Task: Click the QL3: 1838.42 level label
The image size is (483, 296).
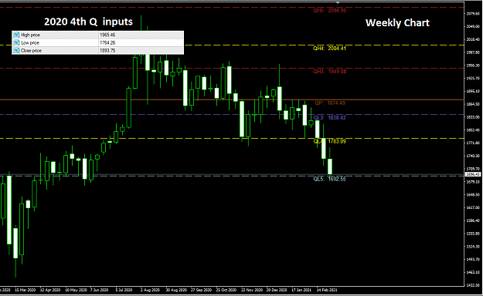Action: pos(329,118)
